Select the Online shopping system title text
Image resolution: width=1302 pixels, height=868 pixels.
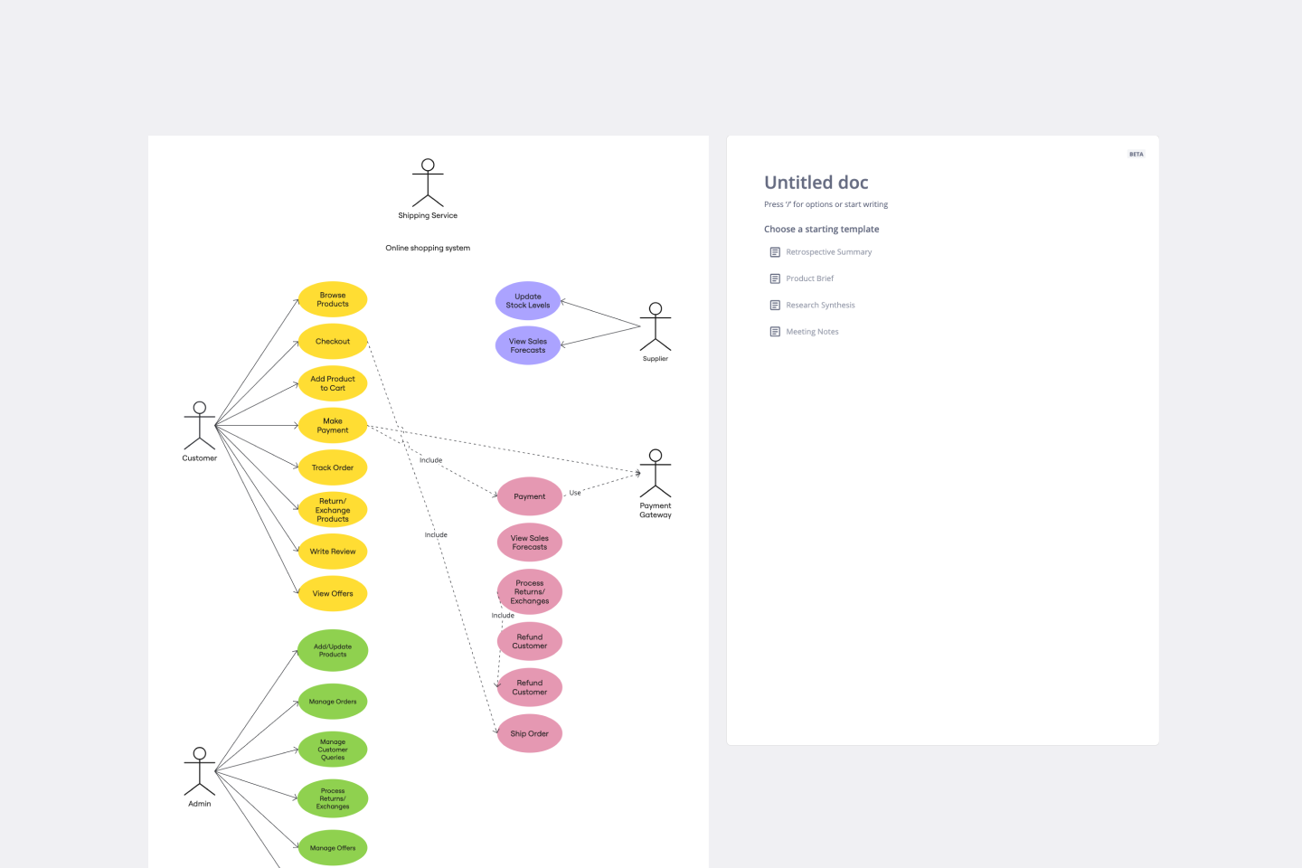[x=428, y=248]
